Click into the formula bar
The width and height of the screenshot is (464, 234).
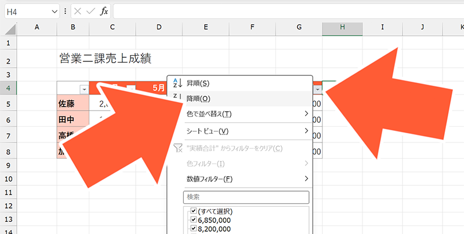pos(288,12)
